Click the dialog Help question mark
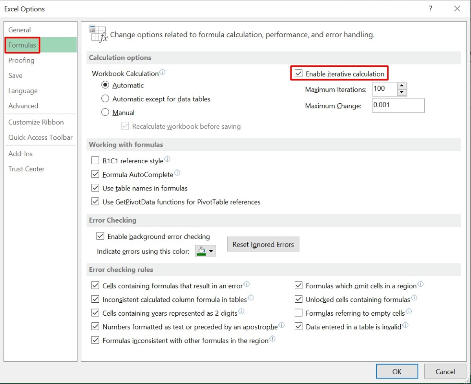Viewport: 471px width, 384px height. point(431,9)
